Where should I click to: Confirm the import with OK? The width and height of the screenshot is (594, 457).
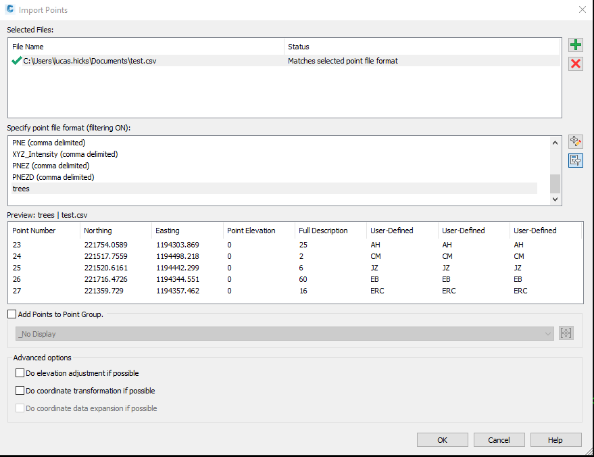(443, 439)
